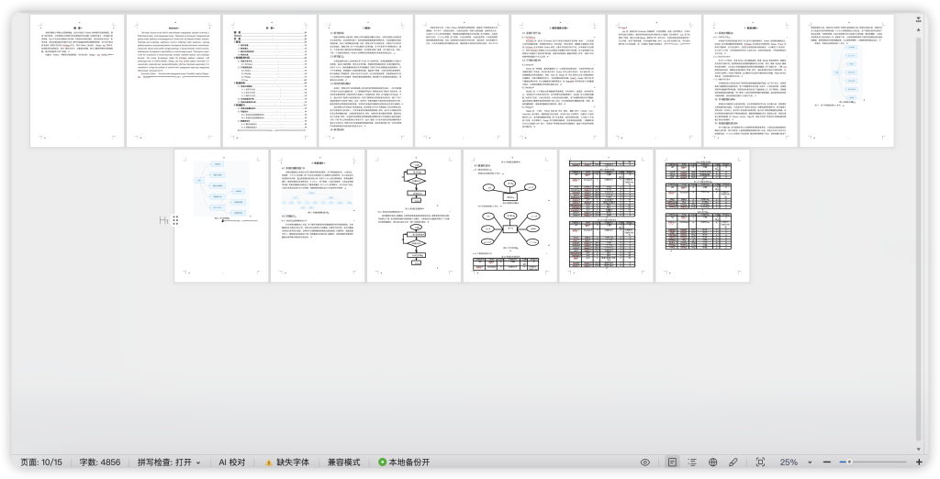Viewport: 940px width, 479px height.
Task: Click 兼容模式 in status bar
Action: [x=343, y=462]
